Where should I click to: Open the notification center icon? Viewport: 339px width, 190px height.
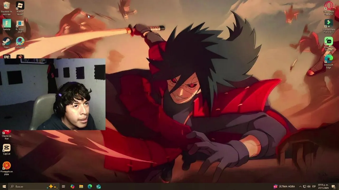[x=333, y=187]
